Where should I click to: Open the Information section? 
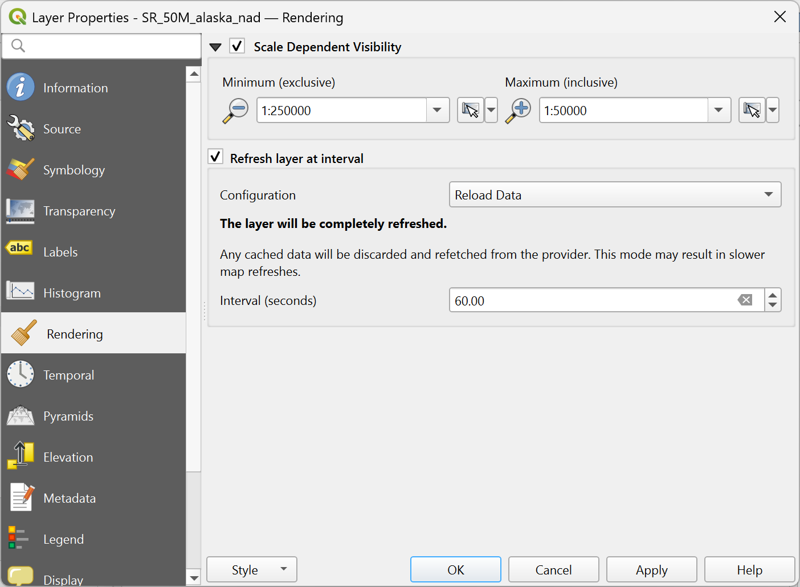(75, 88)
